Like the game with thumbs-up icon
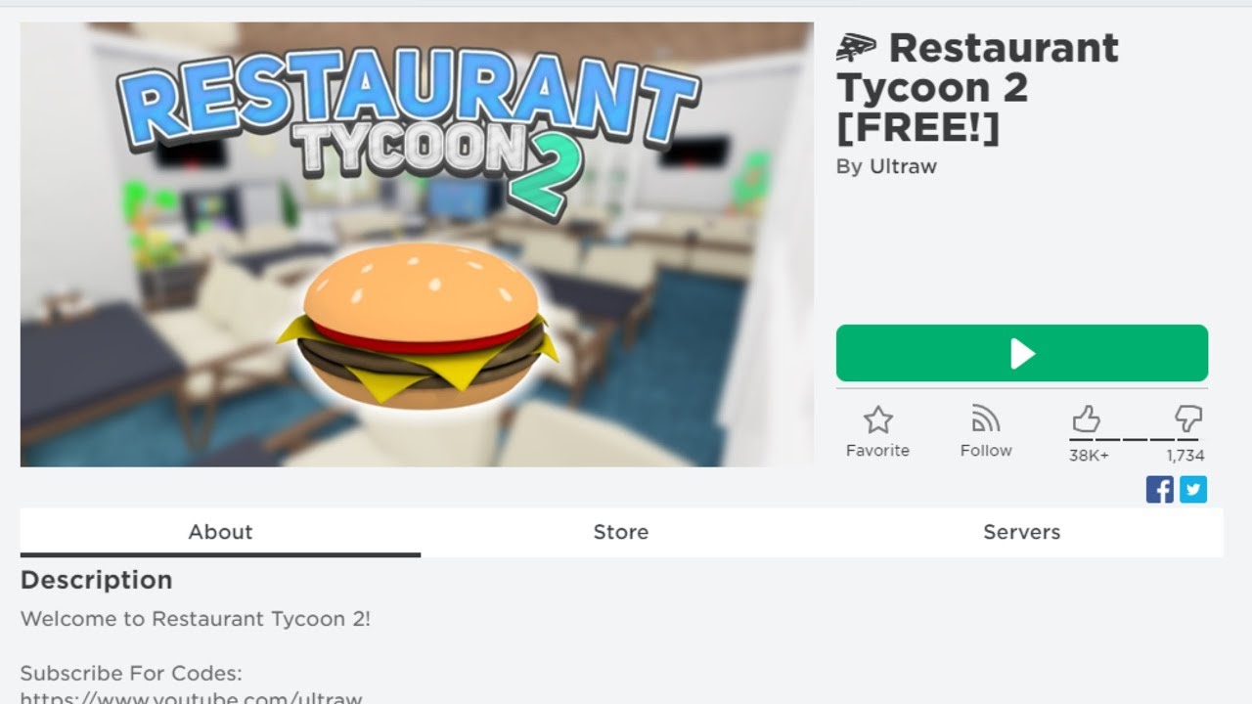The image size is (1252, 704). tap(1087, 420)
